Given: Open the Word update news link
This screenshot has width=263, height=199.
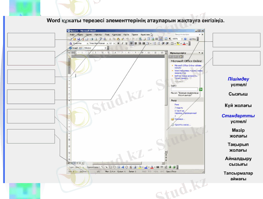Looking at the screenshot, I should (188, 72).
